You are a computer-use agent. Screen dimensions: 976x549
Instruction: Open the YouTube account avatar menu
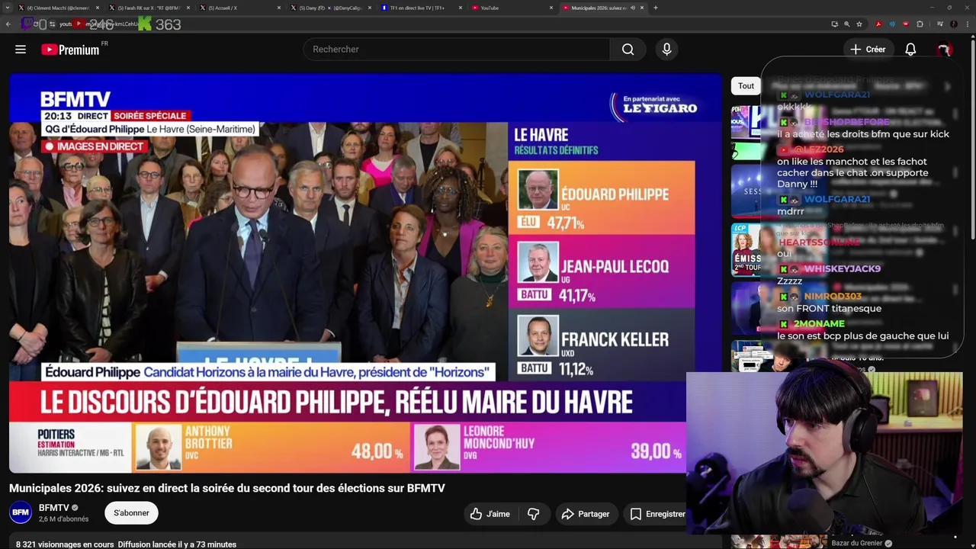[x=944, y=49]
